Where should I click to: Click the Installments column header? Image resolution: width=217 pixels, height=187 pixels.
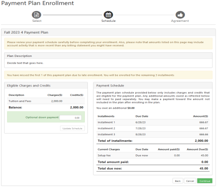point(106,116)
